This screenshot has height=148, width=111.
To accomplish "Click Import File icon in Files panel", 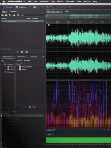I will 6,15.
